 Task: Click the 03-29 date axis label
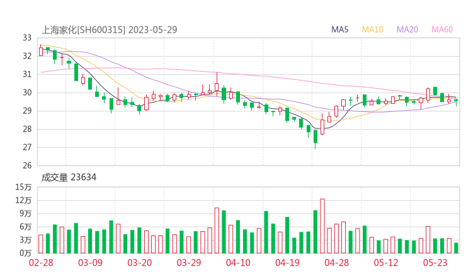tap(189, 263)
